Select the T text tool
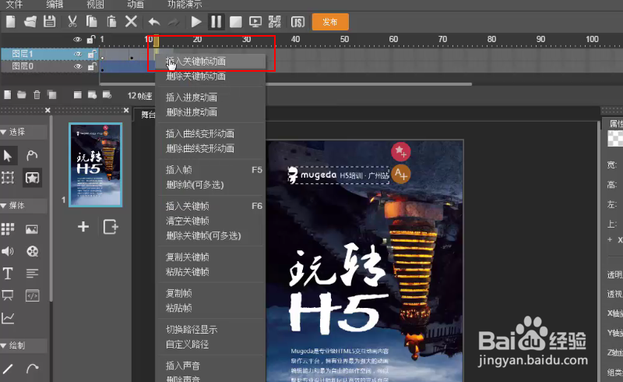The height and width of the screenshot is (382, 623). pyautogui.click(x=8, y=274)
